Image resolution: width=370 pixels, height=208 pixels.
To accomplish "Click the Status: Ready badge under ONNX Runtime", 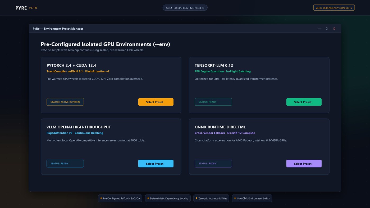I will (213, 164).
